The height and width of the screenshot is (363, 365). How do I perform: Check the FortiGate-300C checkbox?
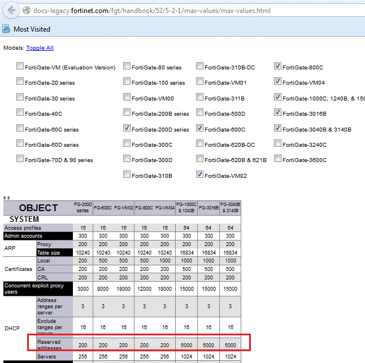coord(127,143)
